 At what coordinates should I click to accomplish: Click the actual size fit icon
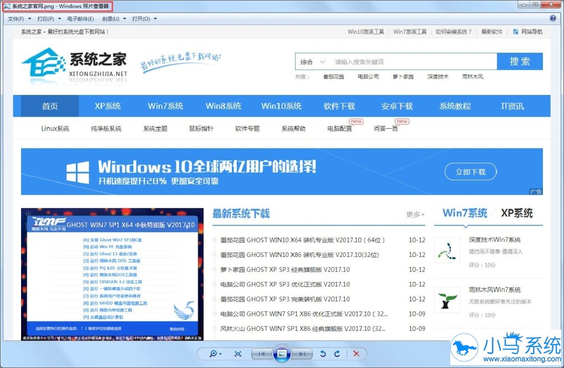pyautogui.click(x=238, y=354)
